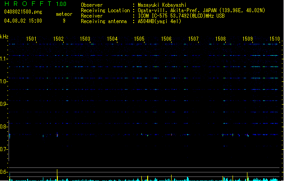284x181 pixels.
Task: Select the file name 0408021500.png
Action: [x=23, y=12]
